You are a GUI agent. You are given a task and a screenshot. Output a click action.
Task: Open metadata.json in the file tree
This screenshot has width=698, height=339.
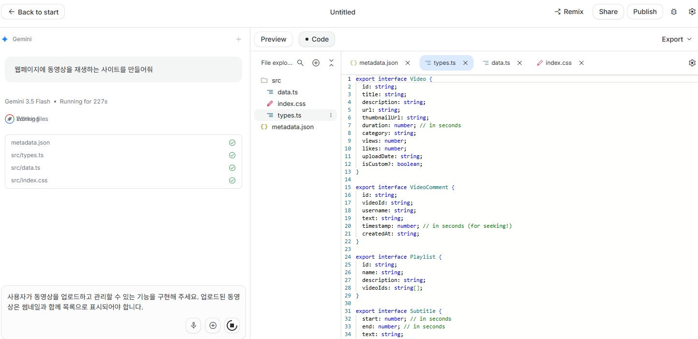point(292,127)
